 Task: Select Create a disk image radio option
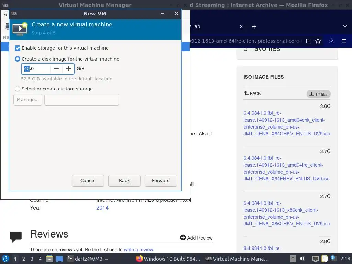[17, 59]
